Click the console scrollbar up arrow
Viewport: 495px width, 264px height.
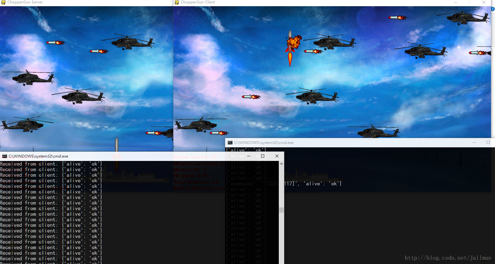281,164
